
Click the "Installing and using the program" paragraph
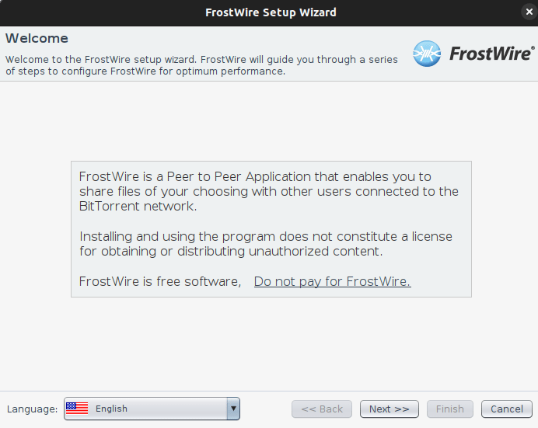tap(266, 244)
